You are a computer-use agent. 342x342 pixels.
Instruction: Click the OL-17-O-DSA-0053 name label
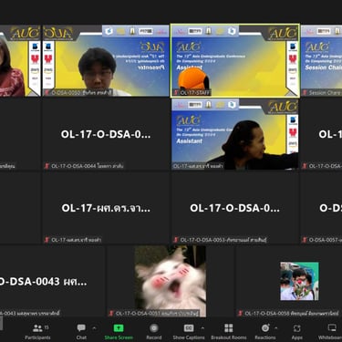(223, 240)
